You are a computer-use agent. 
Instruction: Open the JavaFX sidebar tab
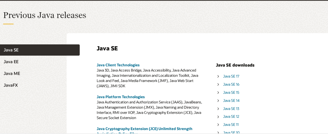coord(11,85)
